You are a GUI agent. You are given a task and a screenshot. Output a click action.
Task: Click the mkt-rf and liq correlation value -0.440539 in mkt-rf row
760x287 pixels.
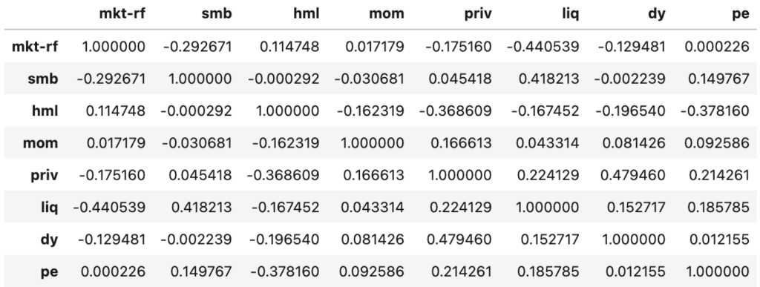(x=543, y=47)
